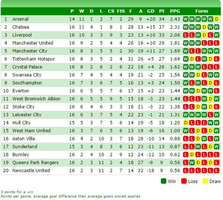Screen dimensions: 223x200
Task: Click the green Win legend swatch
Action: [163, 181]
